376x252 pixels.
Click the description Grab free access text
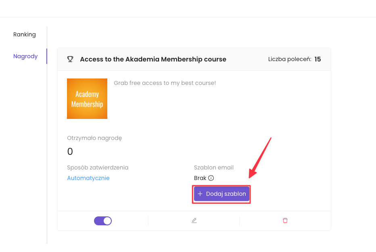tap(165, 83)
